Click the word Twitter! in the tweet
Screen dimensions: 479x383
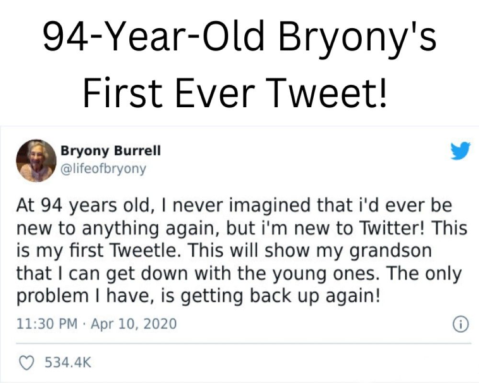395,228
